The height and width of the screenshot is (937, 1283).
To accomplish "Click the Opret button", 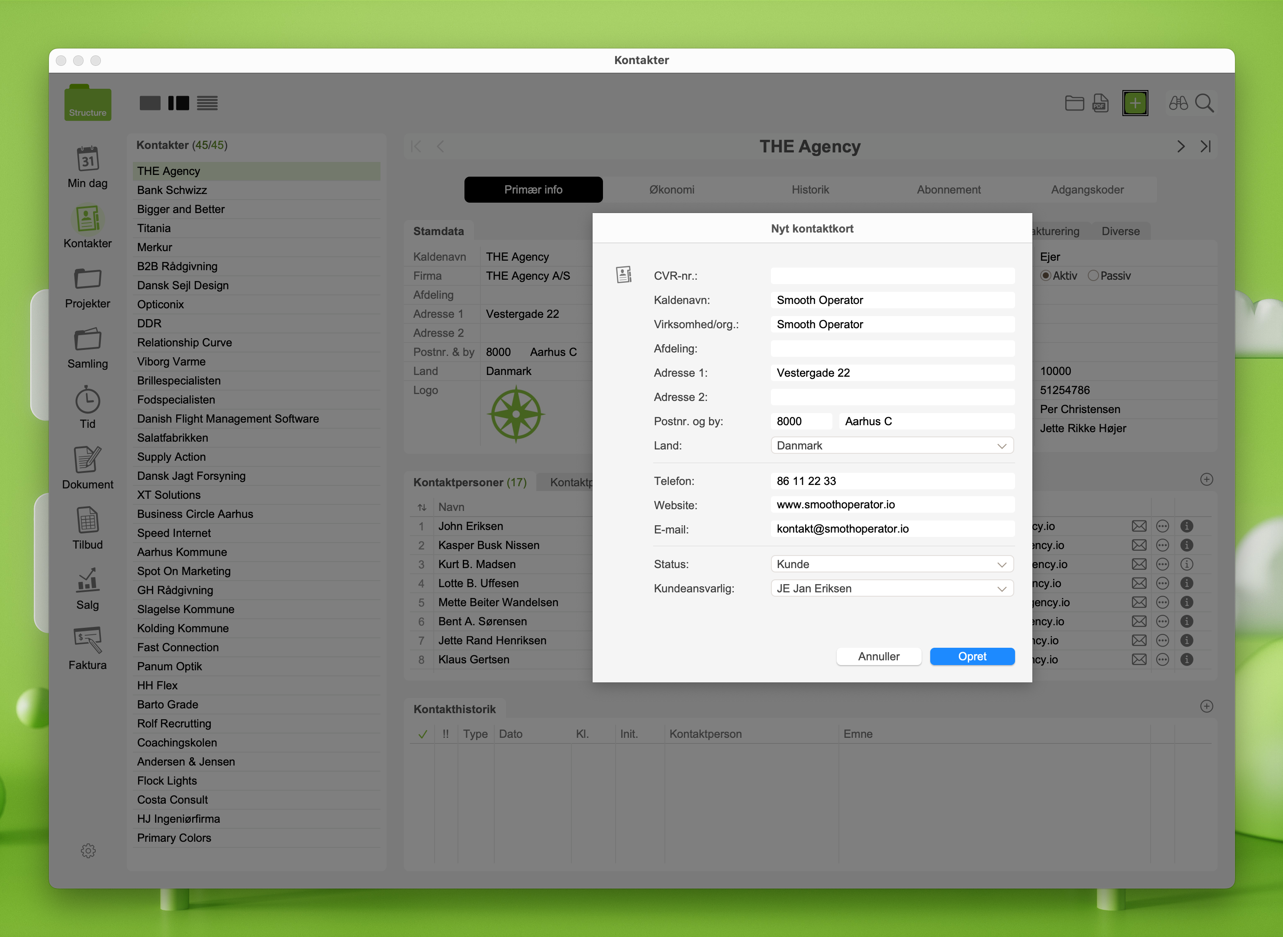I will [x=972, y=656].
